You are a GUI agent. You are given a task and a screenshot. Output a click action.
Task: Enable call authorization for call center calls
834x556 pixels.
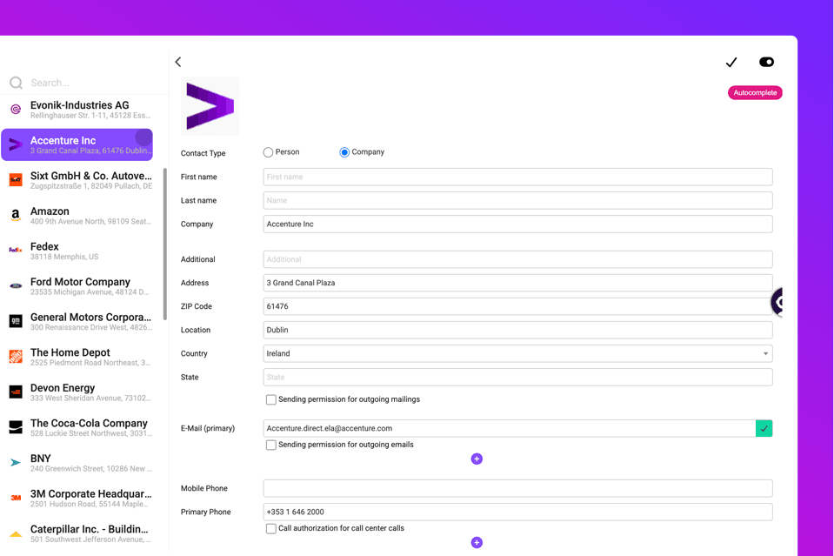pyautogui.click(x=270, y=528)
